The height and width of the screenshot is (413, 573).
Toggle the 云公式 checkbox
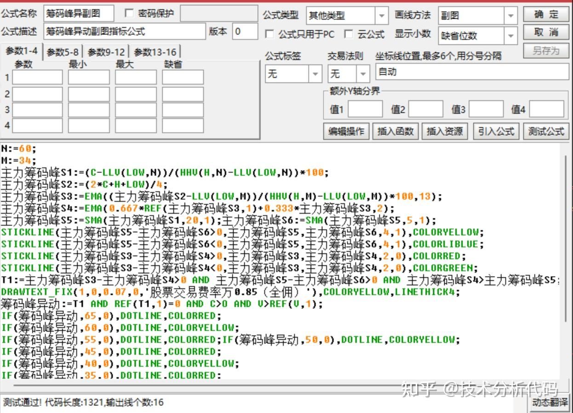(x=349, y=34)
